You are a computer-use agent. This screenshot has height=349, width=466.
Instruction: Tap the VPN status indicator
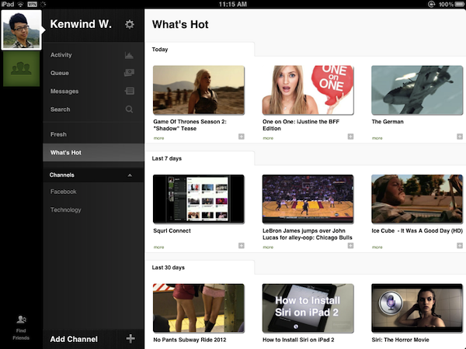click(x=32, y=4)
